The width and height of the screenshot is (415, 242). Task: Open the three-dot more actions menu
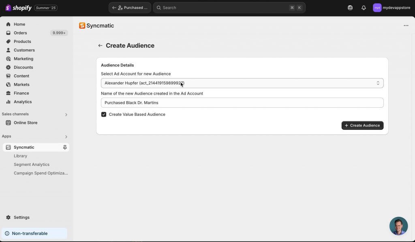click(x=406, y=25)
